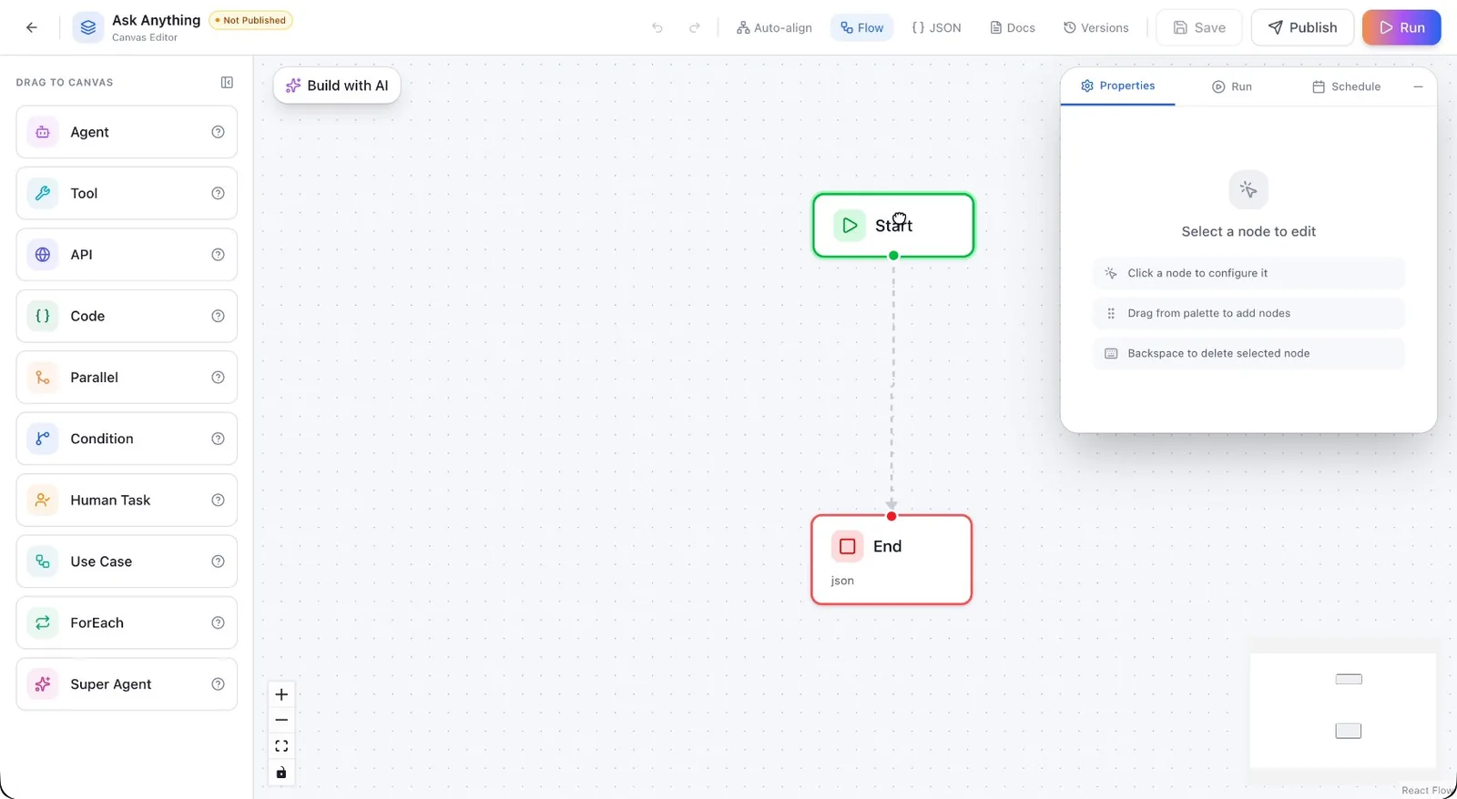Open the Schedule tab
Viewport: 1457px width, 799px height.
1346,86
